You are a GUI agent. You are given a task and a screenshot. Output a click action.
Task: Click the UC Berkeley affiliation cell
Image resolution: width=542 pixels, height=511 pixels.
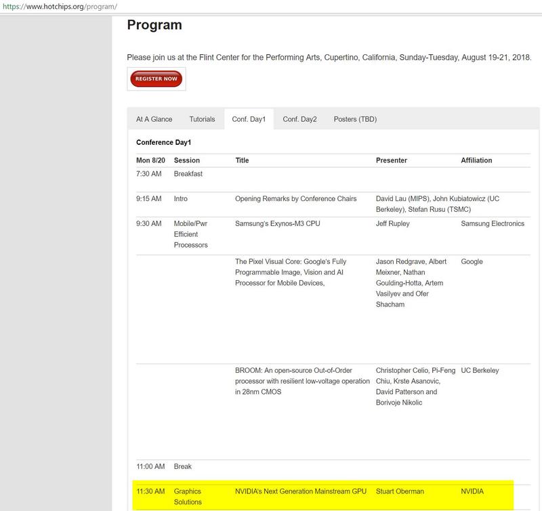point(480,370)
